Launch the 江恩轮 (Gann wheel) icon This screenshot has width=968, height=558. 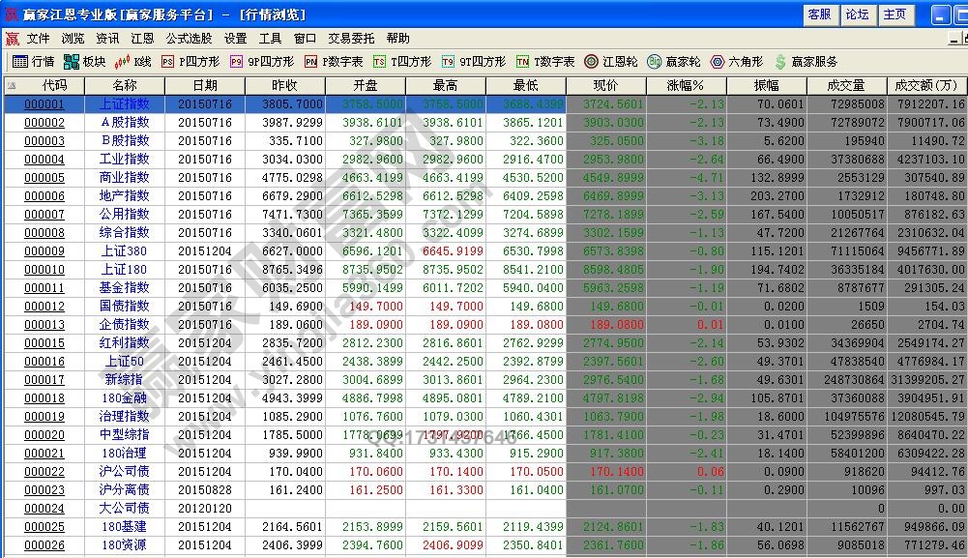click(604, 60)
